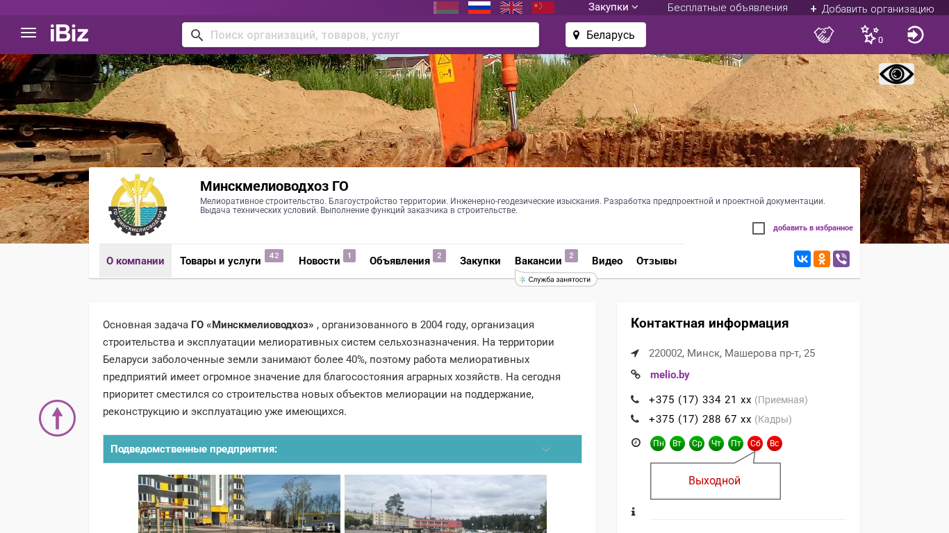Open the 'Закупки' dropdown in top bar
This screenshot has width=949, height=533.
[613, 8]
